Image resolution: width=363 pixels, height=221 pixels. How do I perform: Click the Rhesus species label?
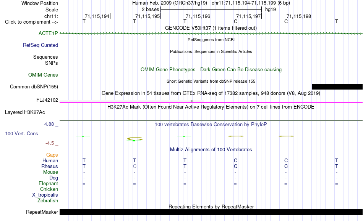click(50, 166)
